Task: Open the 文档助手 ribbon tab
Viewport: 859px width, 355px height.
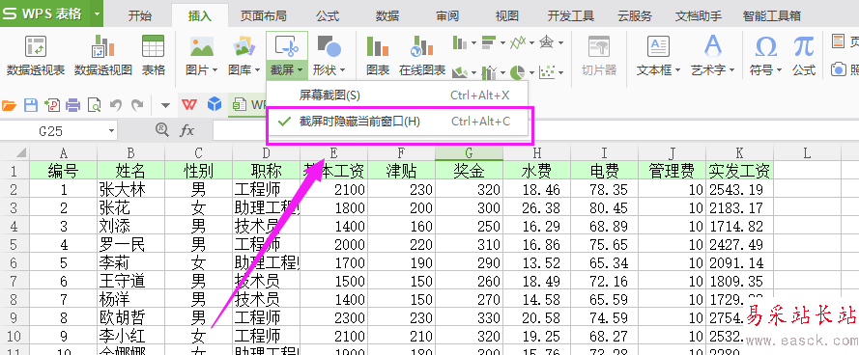Action: [698, 15]
